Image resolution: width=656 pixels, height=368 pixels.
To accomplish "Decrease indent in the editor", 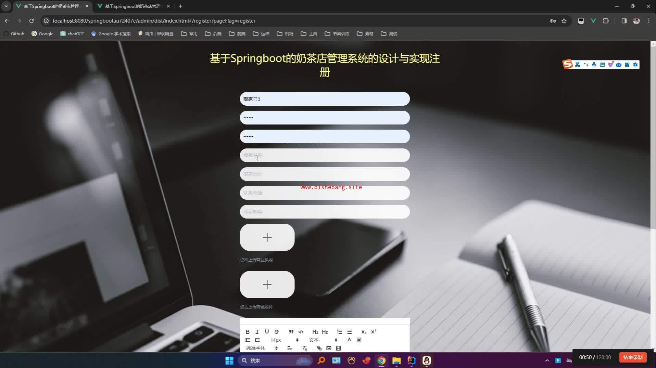I will tap(248, 340).
